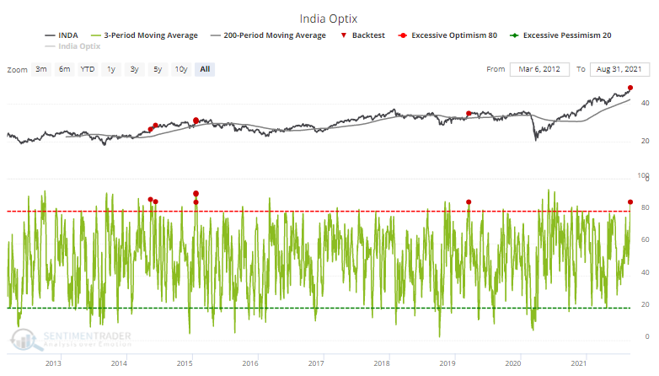Select the All zoom range
Image resolution: width=659 pixels, height=376 pixels.
(204, 69)
